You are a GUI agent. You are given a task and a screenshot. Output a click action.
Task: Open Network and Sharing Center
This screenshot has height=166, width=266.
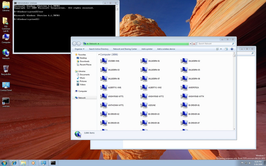click(125, 49)
